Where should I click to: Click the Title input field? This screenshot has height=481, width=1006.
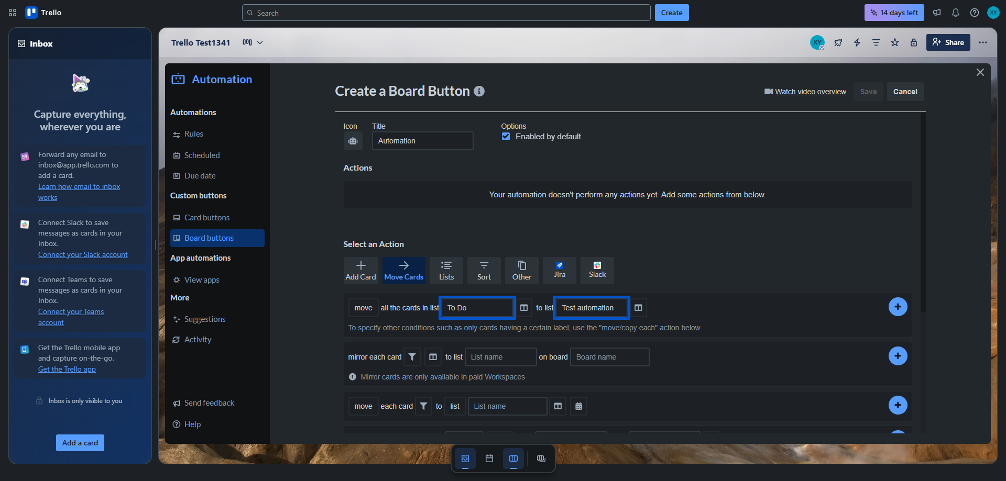click(x=423, y=141)
